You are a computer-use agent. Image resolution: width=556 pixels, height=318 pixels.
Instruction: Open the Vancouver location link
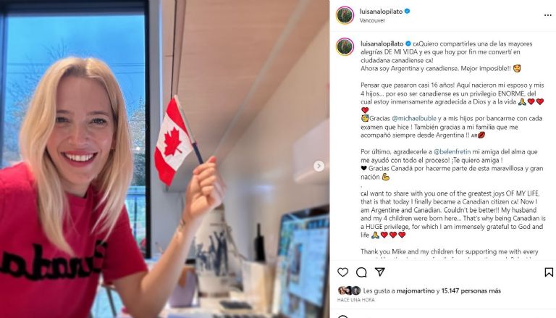pyautogui.click(x=372, y=20)
